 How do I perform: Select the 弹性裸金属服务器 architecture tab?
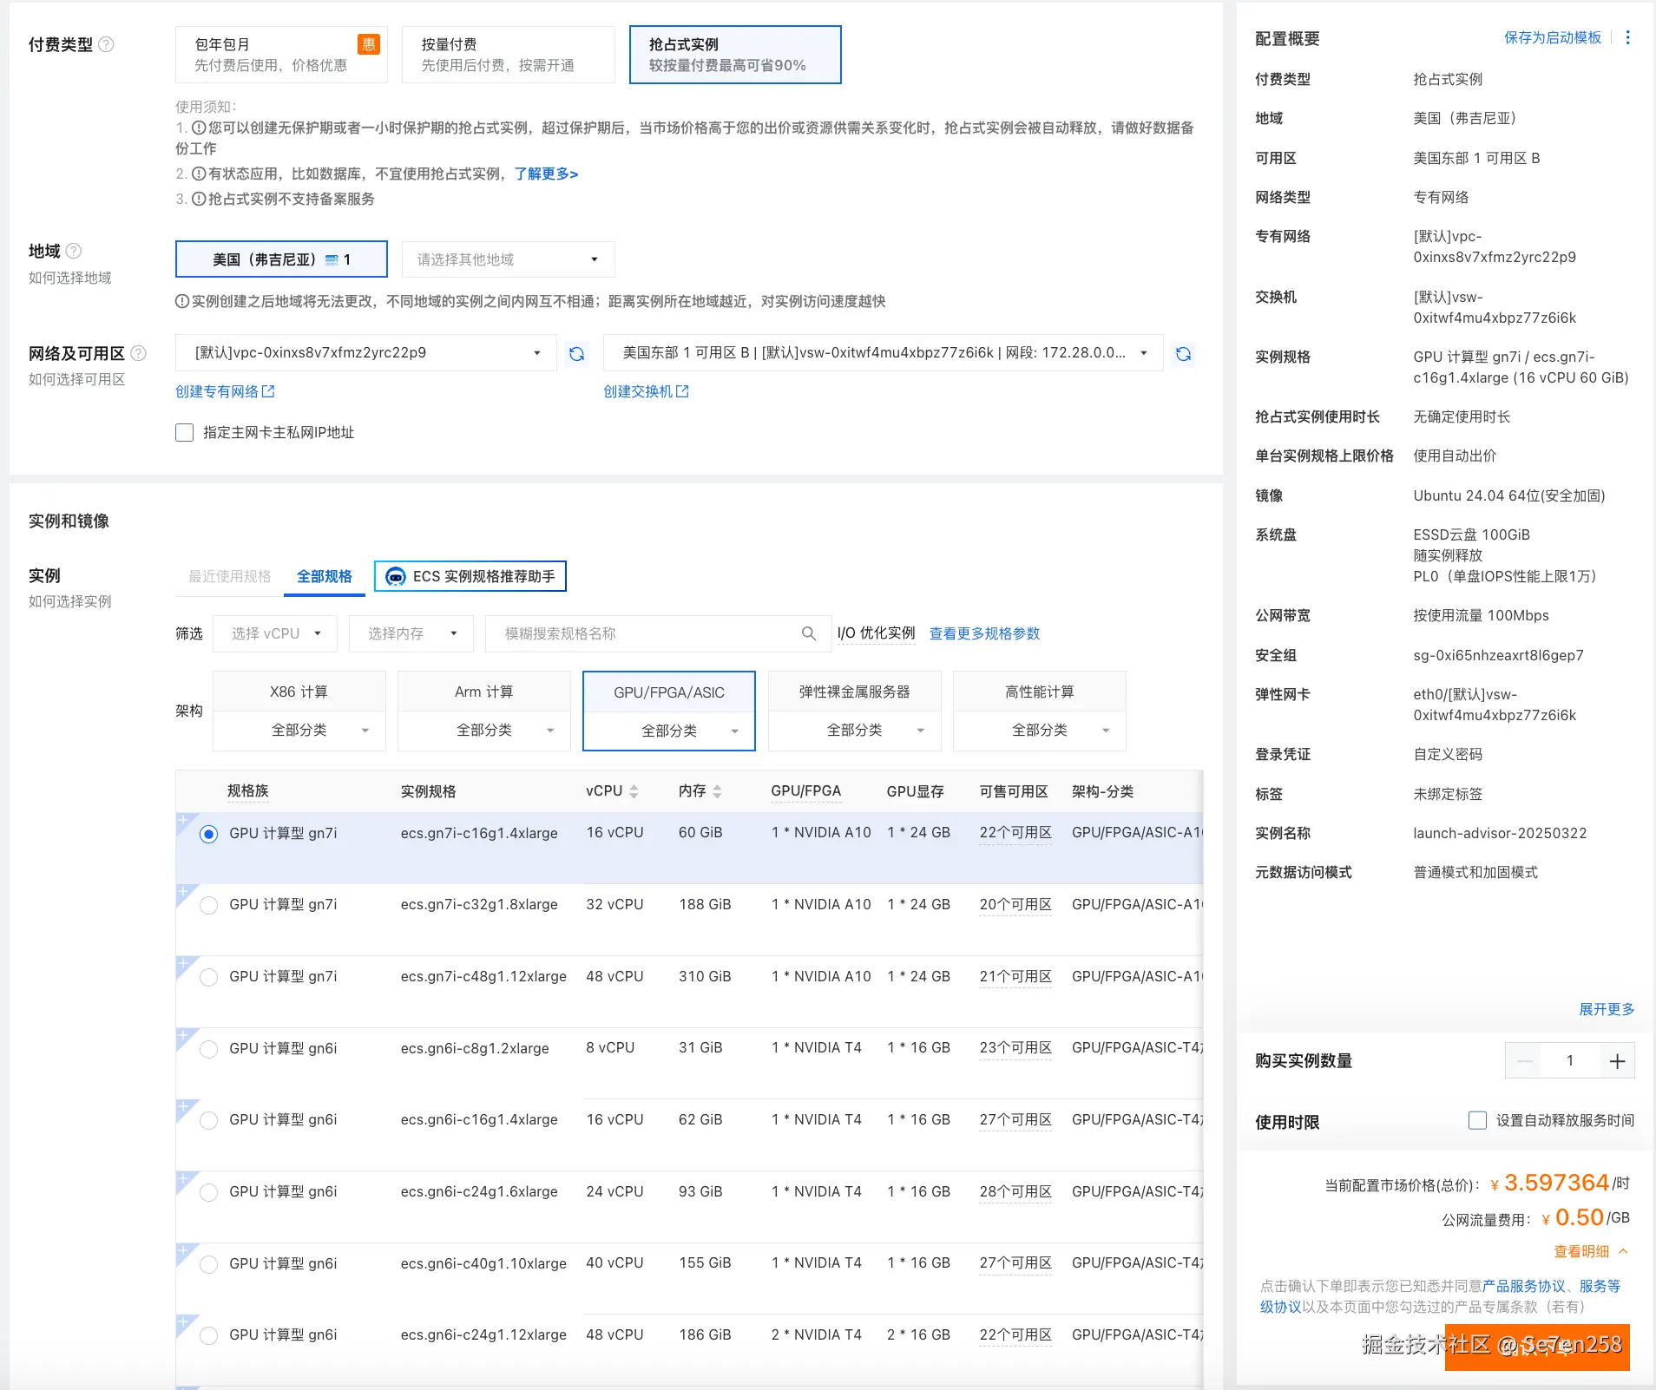tap(855, 692)
